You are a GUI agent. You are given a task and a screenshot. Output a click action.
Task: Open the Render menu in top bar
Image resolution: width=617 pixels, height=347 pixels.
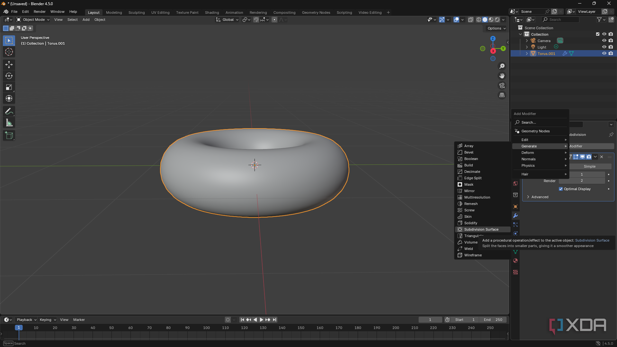point(40,12)
